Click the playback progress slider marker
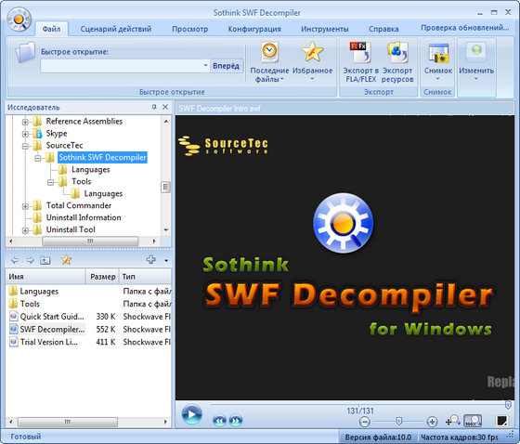520x444 pixels. (x=508, y=405)
